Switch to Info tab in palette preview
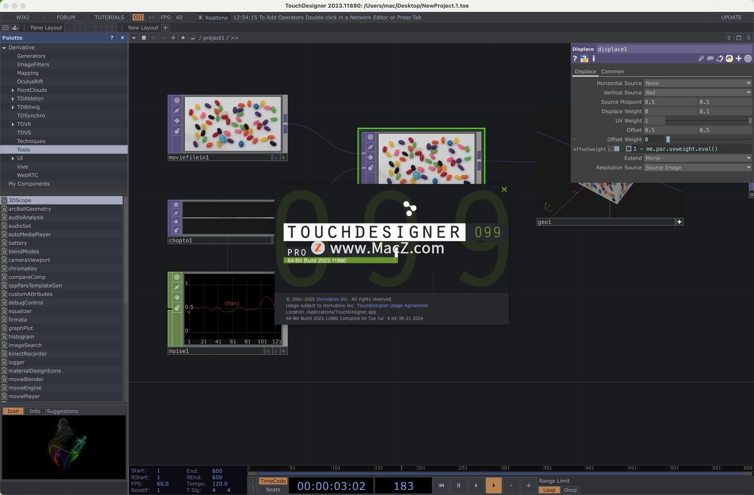 pyautogui.click(x=35, y=411)
